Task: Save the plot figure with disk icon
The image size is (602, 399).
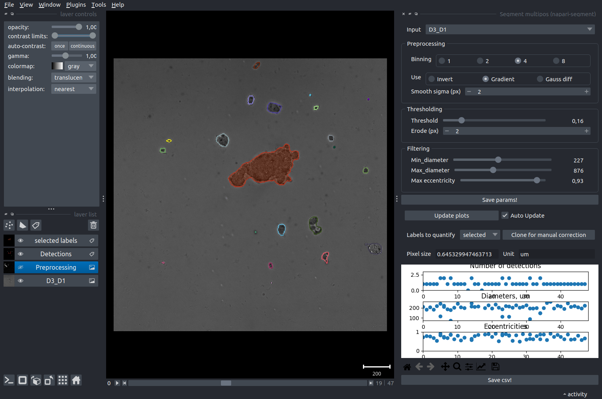Action: point(495,367)
